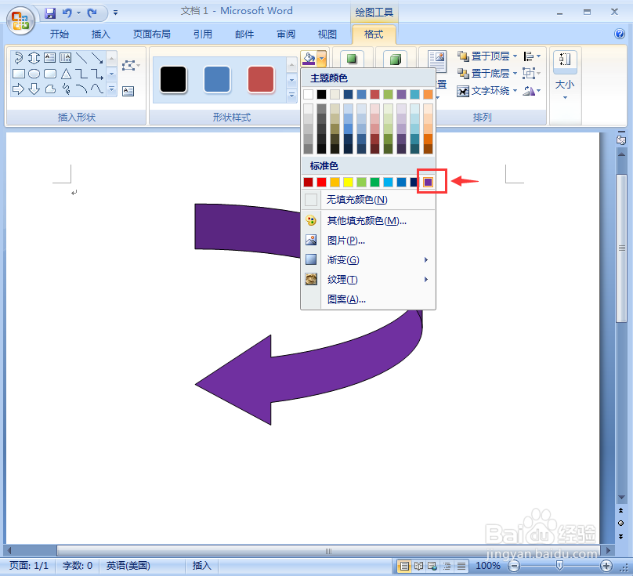633x576 pixels.
Task: Select the up-down arrow shape
Action: [x=34, y=58]
